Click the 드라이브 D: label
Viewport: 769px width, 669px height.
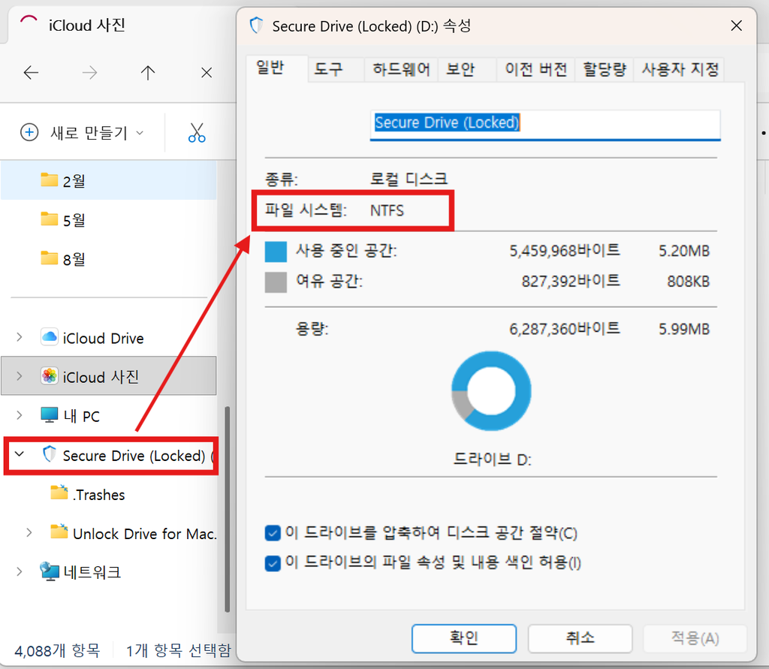[x=492, y=460]
